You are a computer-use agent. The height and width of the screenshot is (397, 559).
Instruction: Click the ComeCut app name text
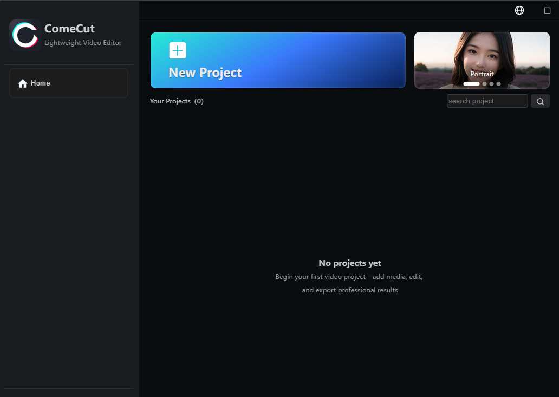click(x=69, y=29)
